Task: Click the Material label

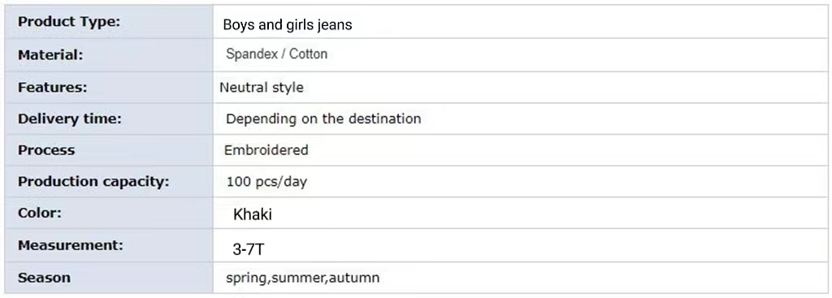Action: (x=50, y=55)
